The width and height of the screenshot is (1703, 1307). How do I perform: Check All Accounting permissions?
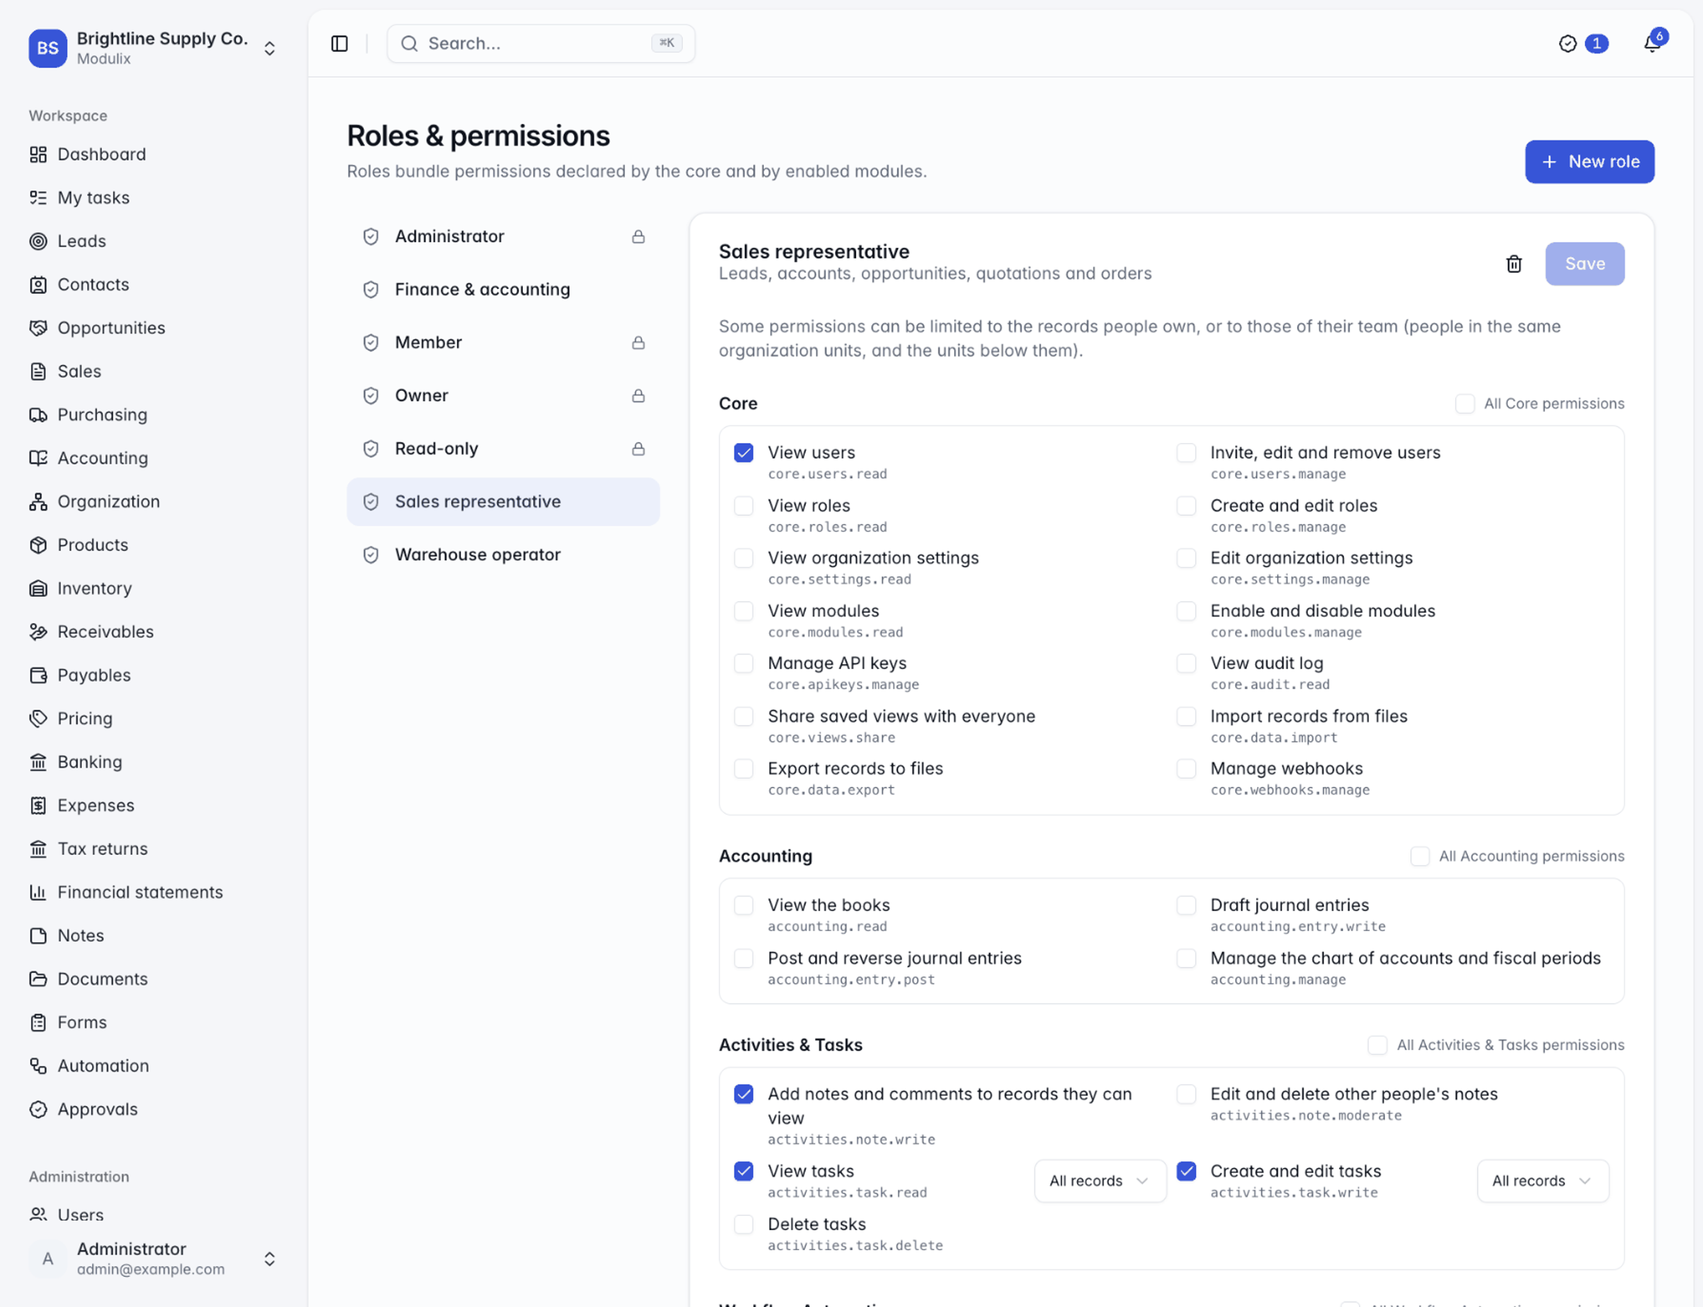(x=1420, y=856)
